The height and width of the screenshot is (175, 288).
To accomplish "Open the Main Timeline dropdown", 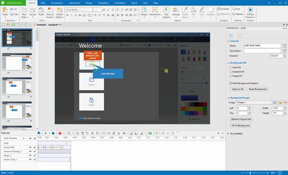I will 24,138.
